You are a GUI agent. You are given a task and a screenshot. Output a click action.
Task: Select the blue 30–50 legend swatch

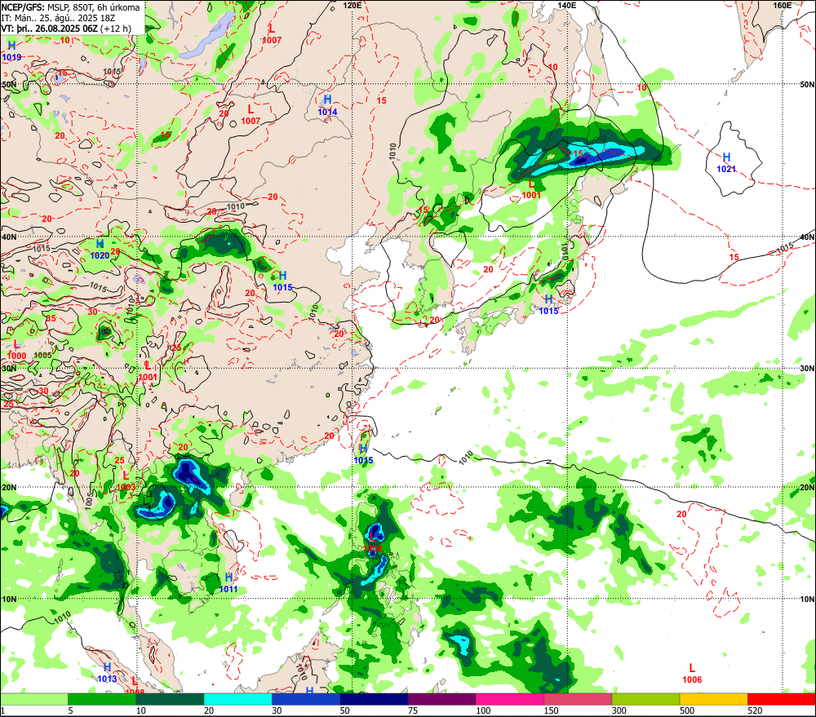click(x=306, y=699)
